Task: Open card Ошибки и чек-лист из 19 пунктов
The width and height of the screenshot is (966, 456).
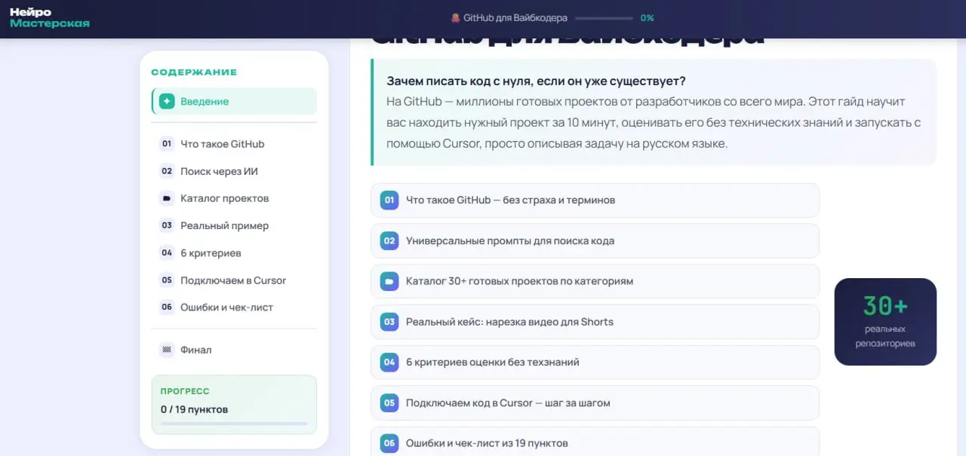Action: pos(595,442)
